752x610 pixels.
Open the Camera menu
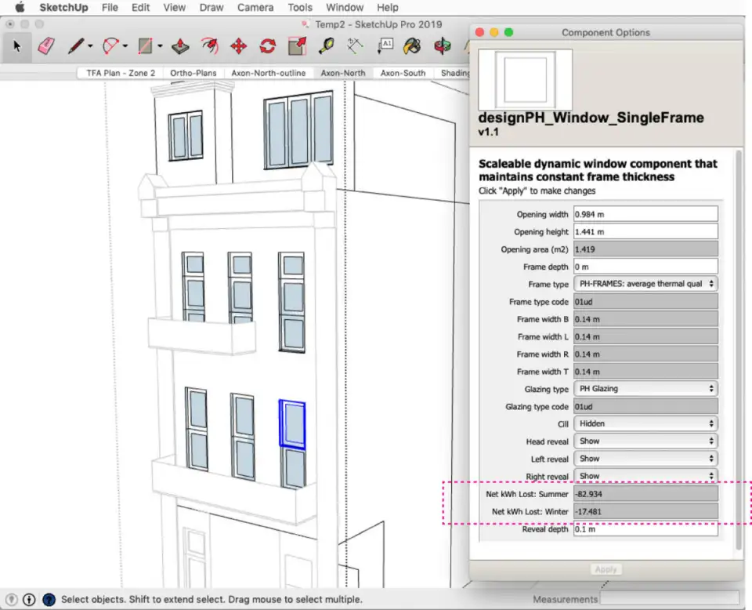(x=255, y=7)
